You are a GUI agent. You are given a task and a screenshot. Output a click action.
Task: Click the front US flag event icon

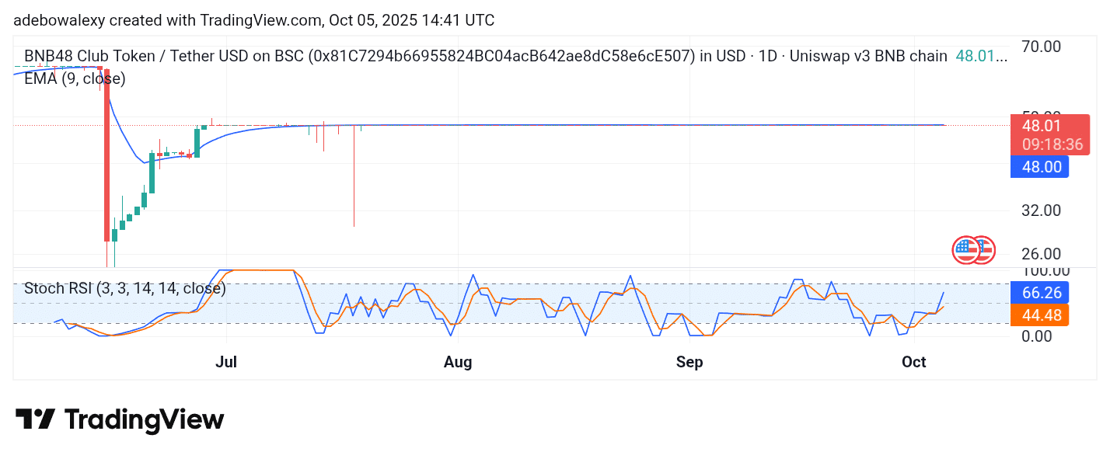(965, 250)
